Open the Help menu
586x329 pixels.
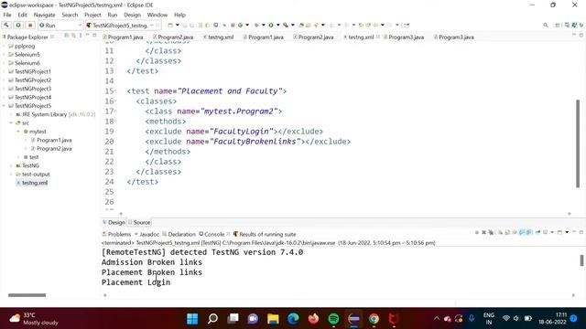coord(179,15)
